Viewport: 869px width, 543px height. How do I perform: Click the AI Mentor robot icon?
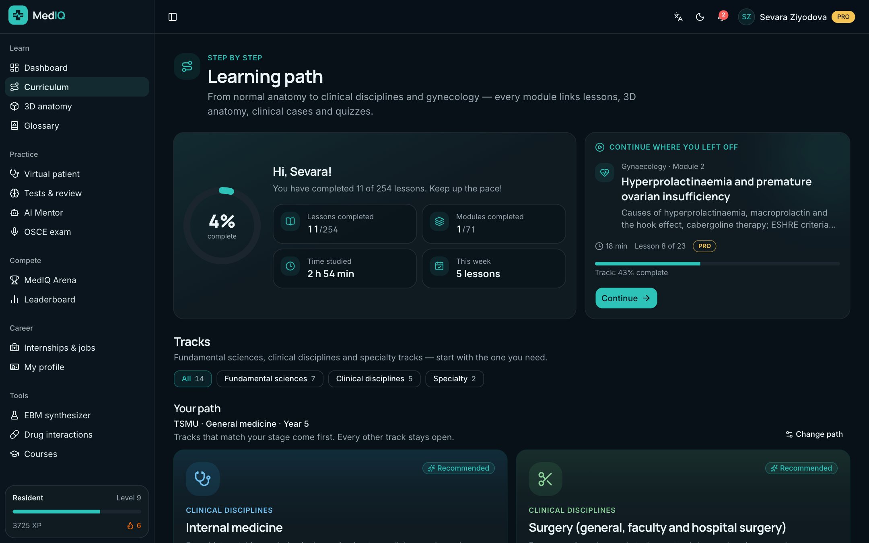click(14, 212)
